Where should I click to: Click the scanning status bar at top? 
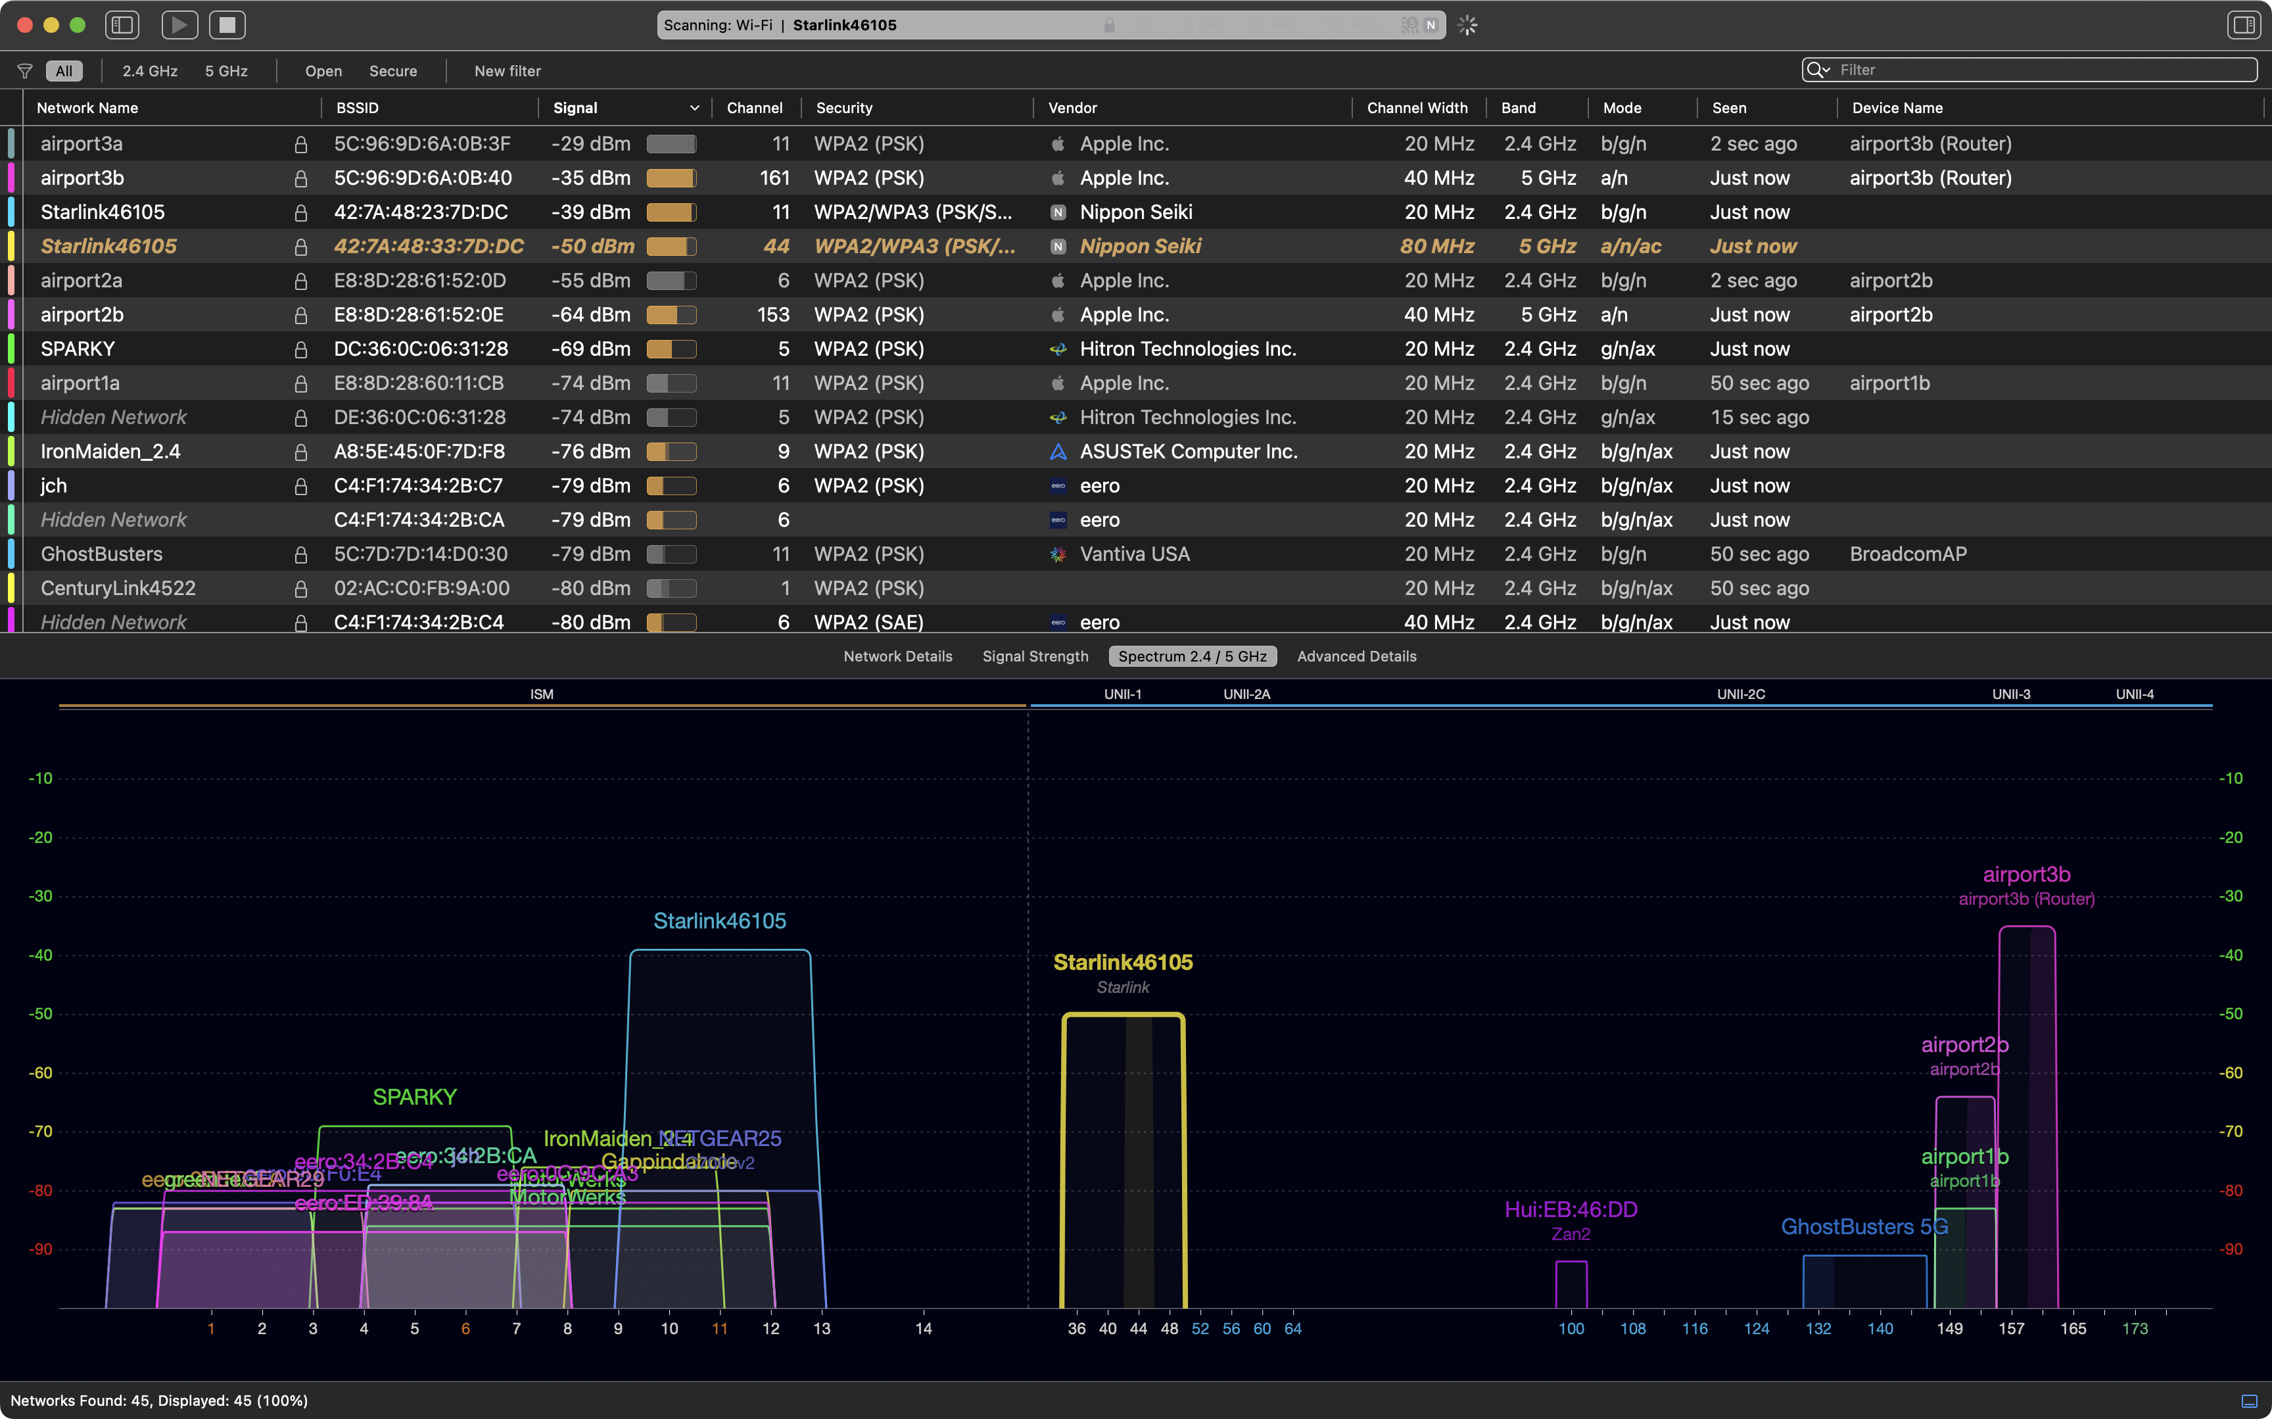tap(1051, 26)
